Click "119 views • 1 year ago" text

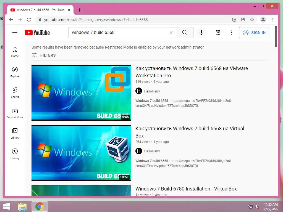(152, 82)
